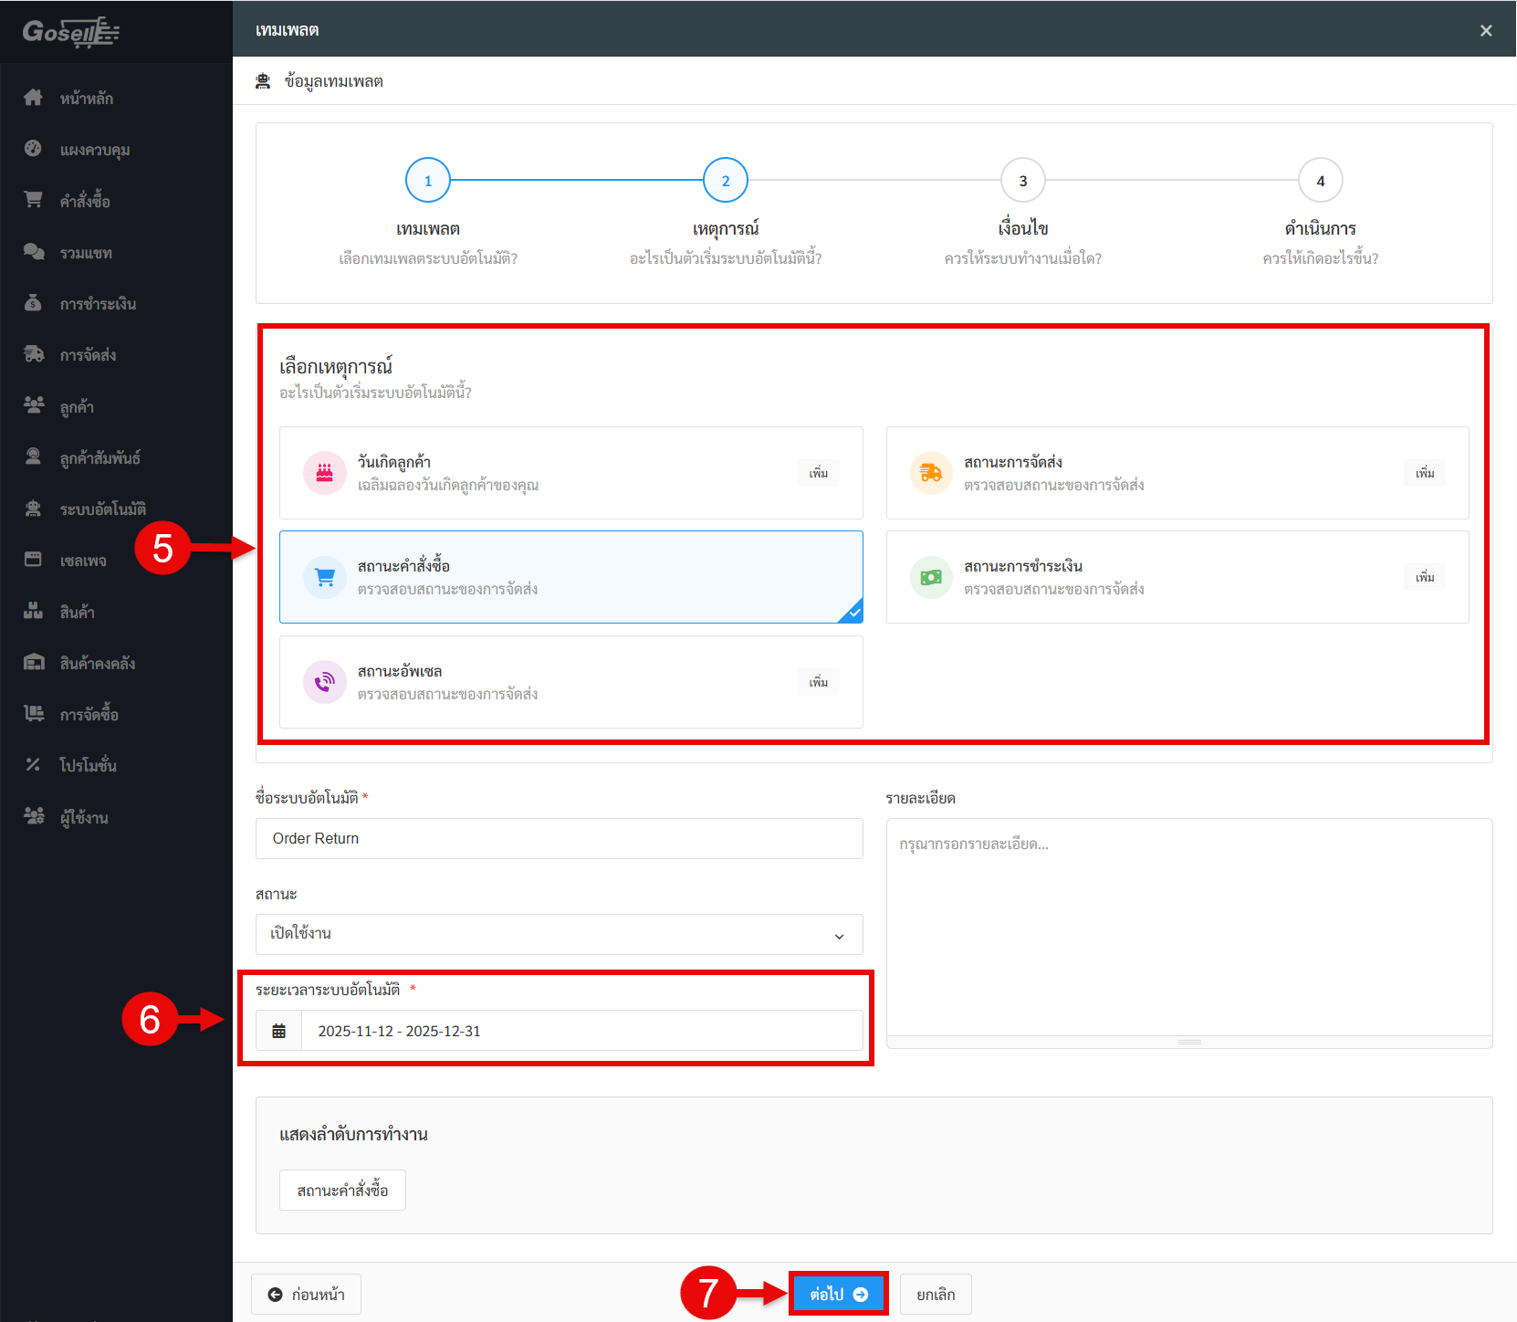Open หน้าหลัก home icon in sidebar
1517x1322 pixels.
coord(34,98)
